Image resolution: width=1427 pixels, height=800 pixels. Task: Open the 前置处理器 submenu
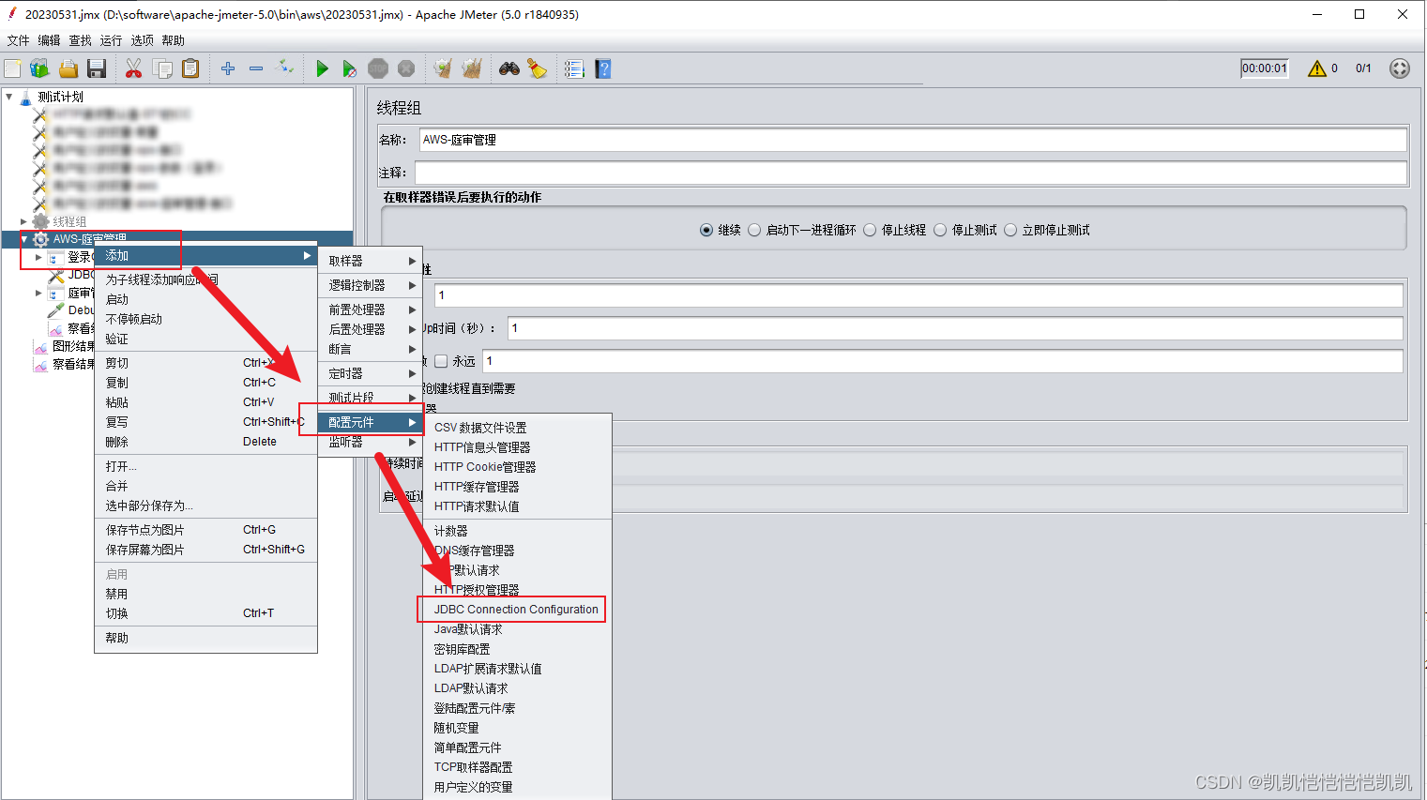pyautogui.click(x=372, y=309)
